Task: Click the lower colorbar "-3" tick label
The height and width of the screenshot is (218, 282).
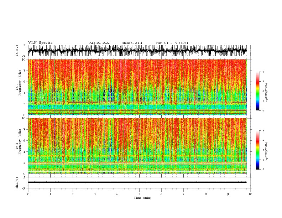Action: click(x=263, y=131)
